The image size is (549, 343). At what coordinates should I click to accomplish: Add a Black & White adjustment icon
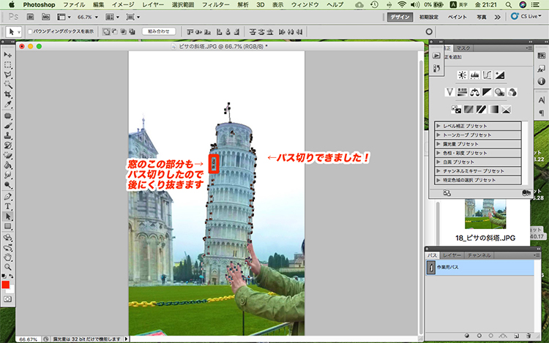pos(487,92)
